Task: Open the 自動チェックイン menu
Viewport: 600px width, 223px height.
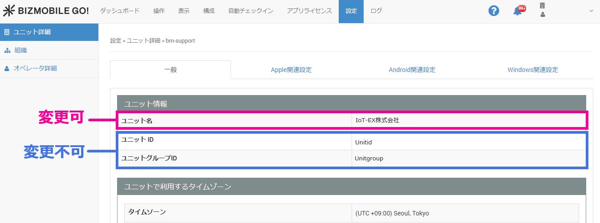Action: [251, 11]
